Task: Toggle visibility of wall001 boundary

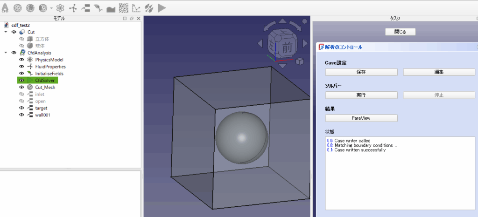Action: coord(21,115)
